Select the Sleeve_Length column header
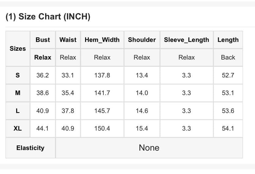The image size is (255, 174). pos(186,40)
